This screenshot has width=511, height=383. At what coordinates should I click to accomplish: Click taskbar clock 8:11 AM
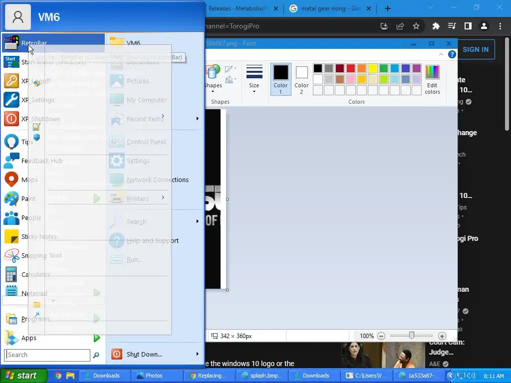[x=494, y=376]
